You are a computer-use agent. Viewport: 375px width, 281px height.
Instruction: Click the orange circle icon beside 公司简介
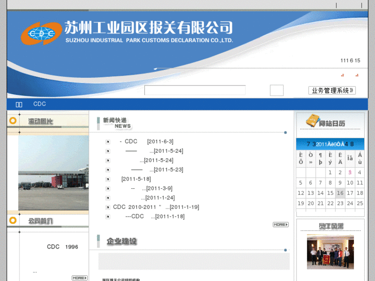13,220
